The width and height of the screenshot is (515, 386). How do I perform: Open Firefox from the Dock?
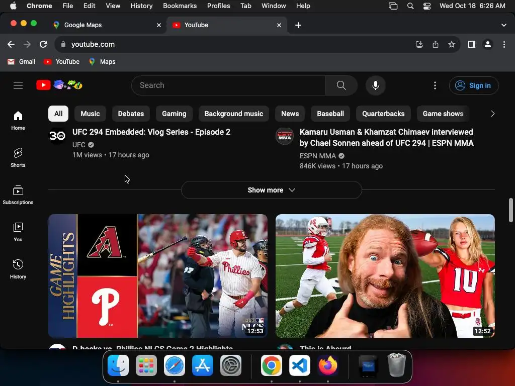click(x=328, y=365)
